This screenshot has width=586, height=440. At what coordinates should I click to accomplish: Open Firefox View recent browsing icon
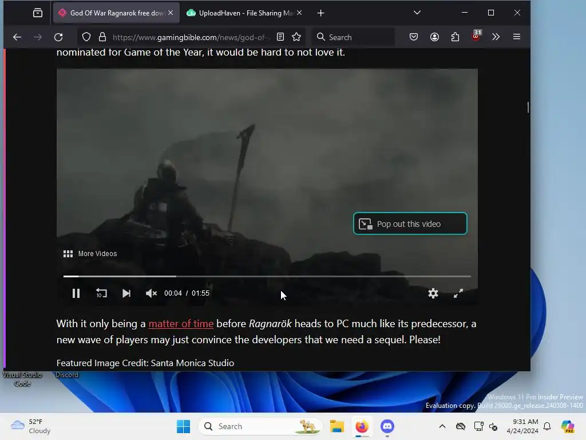pos(38,13)
